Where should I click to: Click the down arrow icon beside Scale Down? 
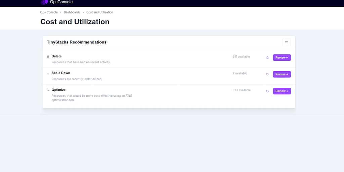point(48,74)
